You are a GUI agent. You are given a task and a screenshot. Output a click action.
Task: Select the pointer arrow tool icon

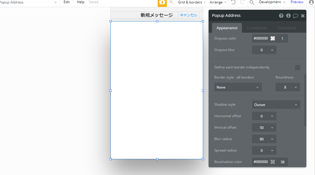[x=171, y=2]
